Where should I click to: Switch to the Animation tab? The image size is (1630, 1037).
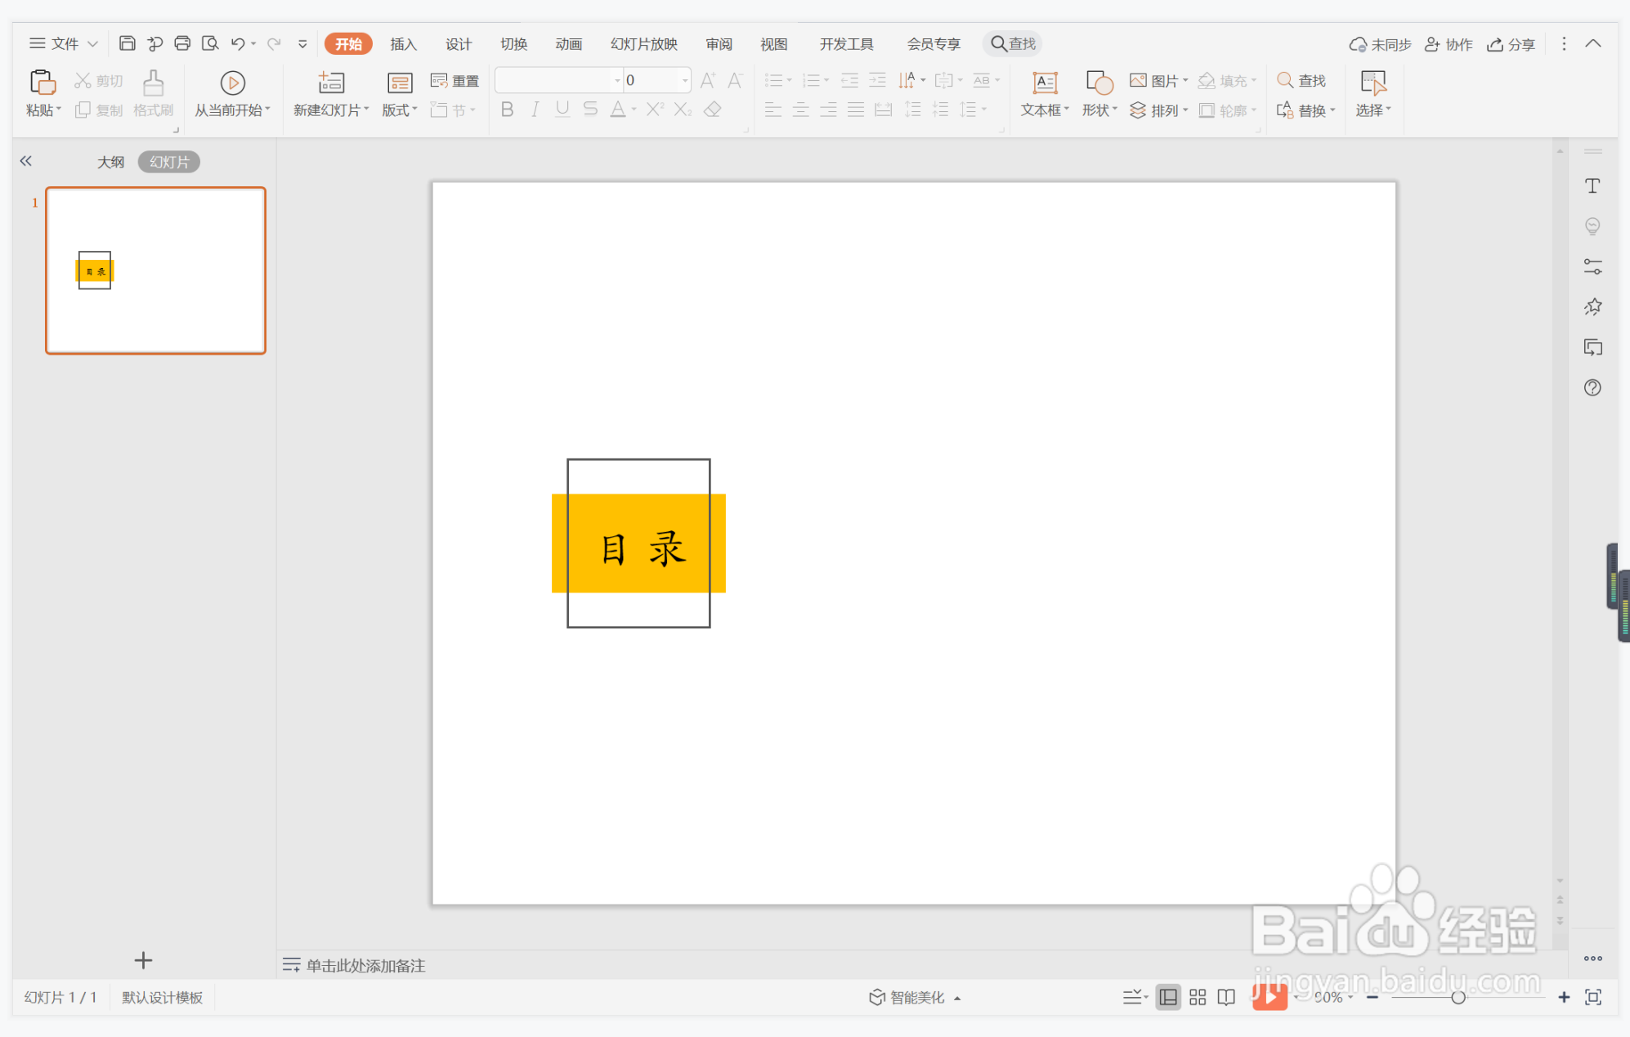(569, 44)
